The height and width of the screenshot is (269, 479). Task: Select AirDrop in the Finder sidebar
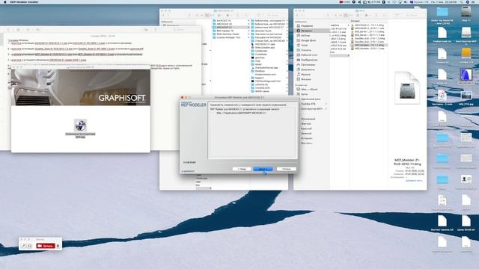coord(305,35)
